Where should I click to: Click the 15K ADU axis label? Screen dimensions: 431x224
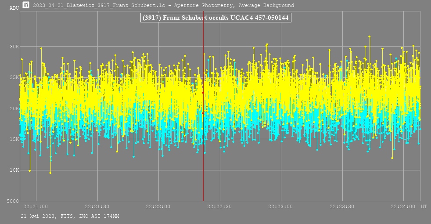14,139
